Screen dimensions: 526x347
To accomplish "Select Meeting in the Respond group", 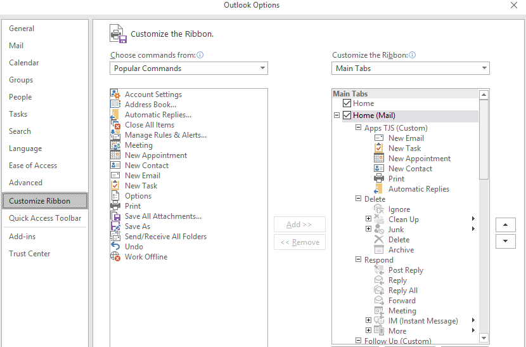I will (402, 311).
